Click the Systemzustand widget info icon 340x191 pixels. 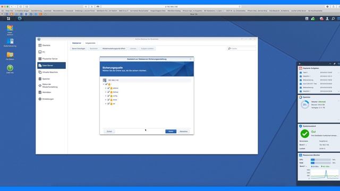(301, 126)
